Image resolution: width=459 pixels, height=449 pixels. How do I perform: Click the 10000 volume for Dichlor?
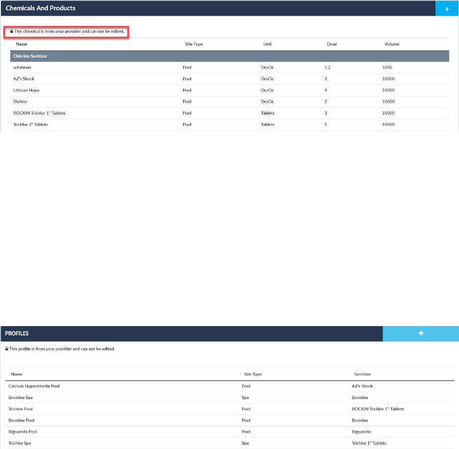pyautogui.click(x=388, y=101)
